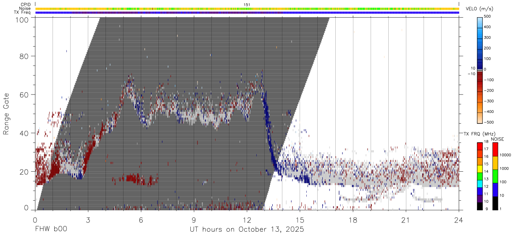
Task: Click the FHW b00 radar beam label
Action: [50, 230]
